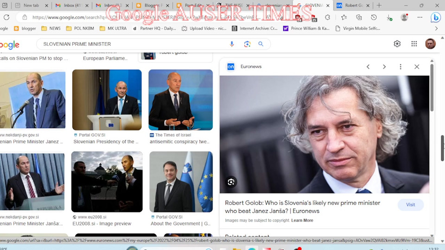Open browser profile icon in toolbar
Image resolution: width=445 pixels, height=250 pixels.
click(x=404, y=17)
